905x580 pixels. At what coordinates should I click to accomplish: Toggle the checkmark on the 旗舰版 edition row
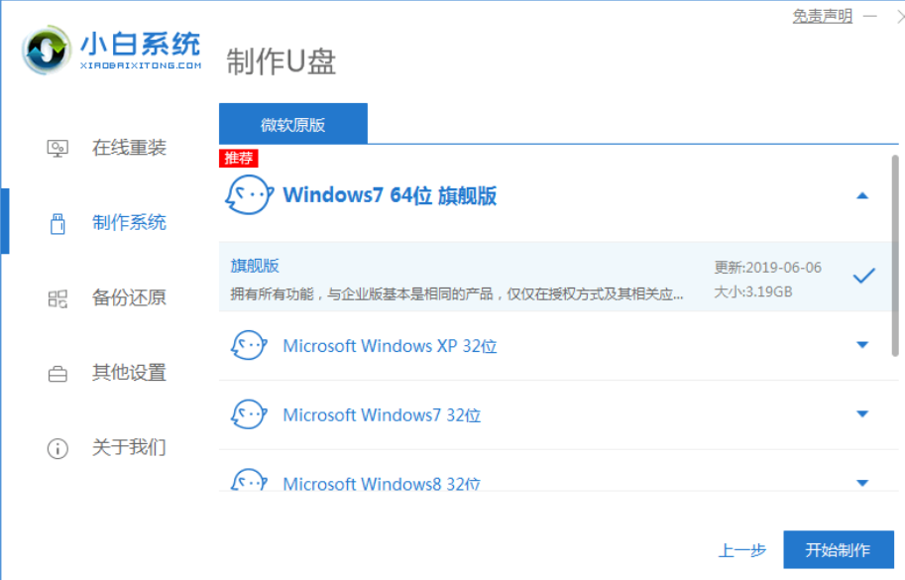pos(863,276)
